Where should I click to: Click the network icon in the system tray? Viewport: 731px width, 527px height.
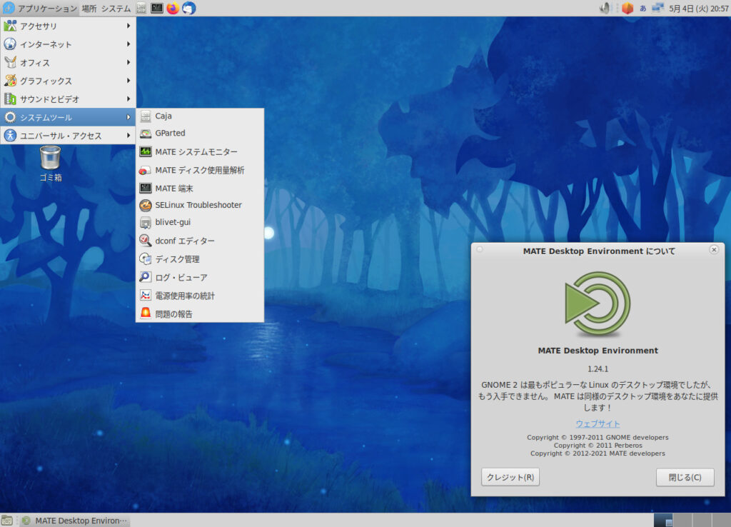(657, 8)
